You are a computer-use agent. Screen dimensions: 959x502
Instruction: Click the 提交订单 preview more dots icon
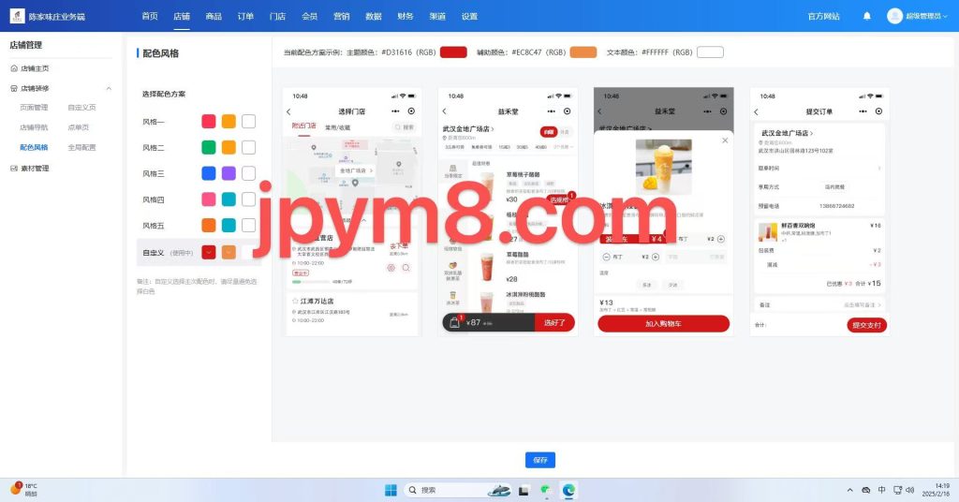(863, 111)
